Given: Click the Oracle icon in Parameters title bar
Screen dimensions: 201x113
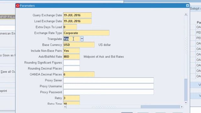Looking at the screenshot, I should tap(18, 6).
